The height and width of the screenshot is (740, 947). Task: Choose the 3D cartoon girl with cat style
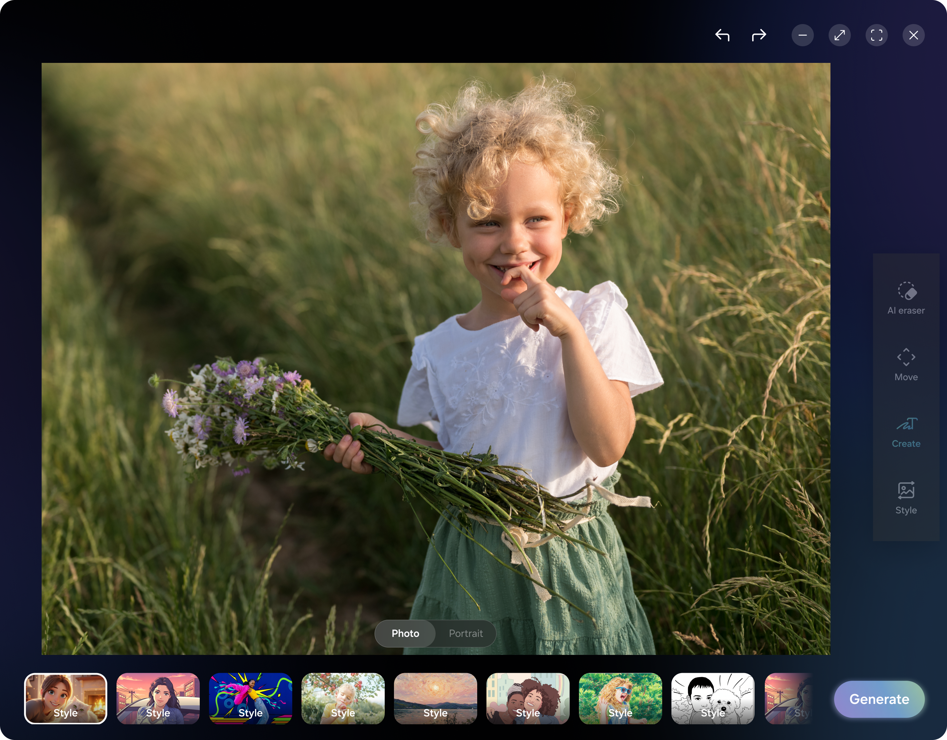(x=65, y=698)
